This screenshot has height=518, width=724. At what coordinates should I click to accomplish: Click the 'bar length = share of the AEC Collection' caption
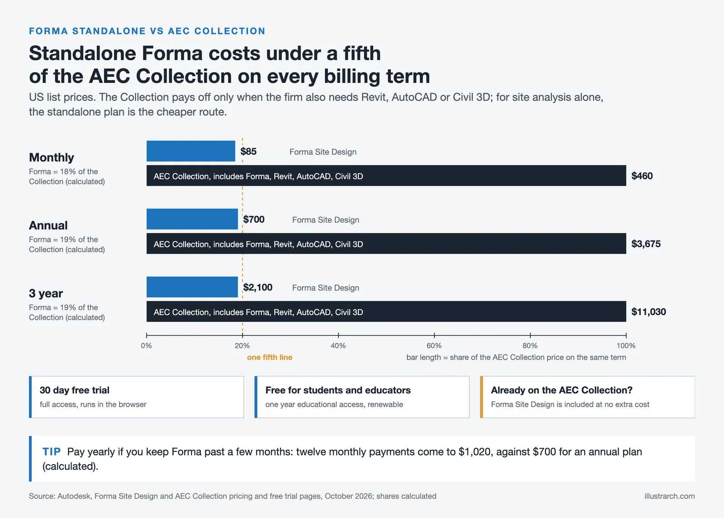point(516,357)
